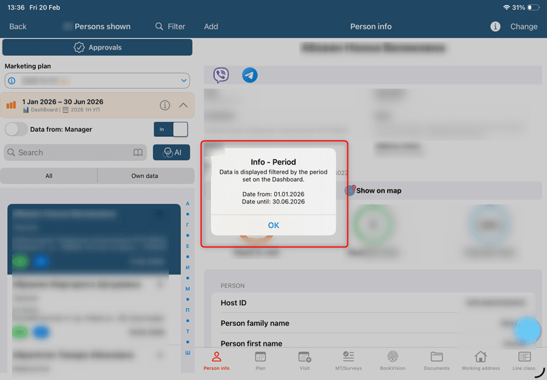Tap the period info icon on Dashboard row
Screen dimensions: 547x380
click(165, 106)
